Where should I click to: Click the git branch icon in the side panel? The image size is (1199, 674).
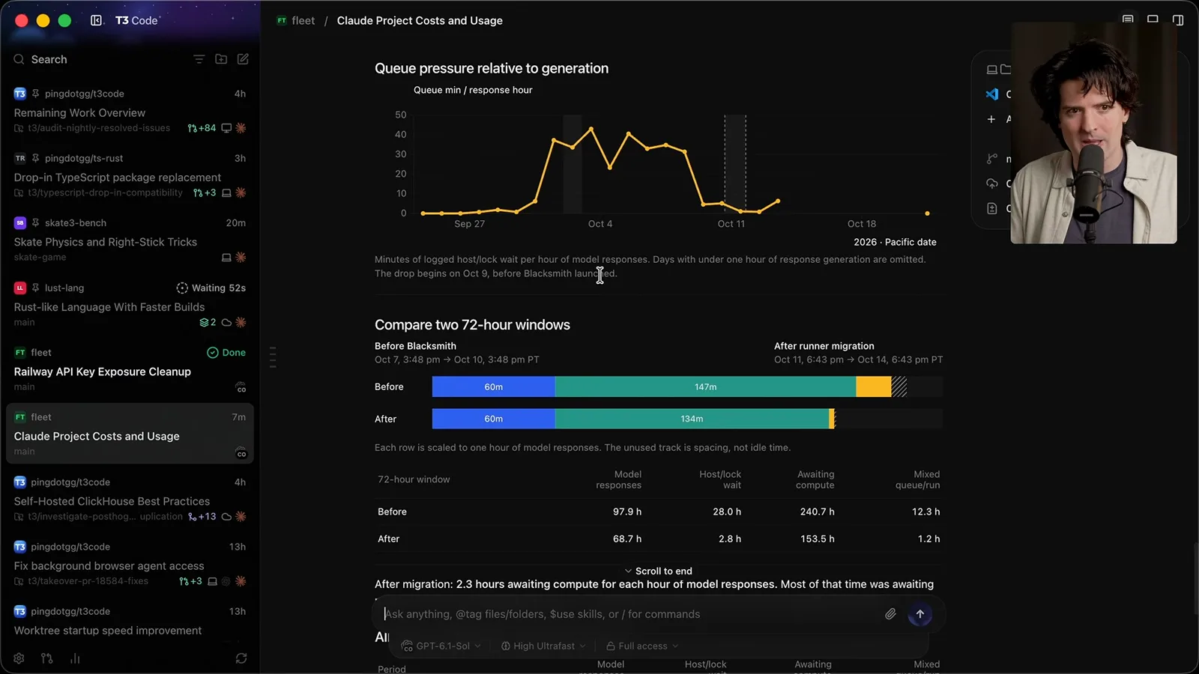point(992,159)
